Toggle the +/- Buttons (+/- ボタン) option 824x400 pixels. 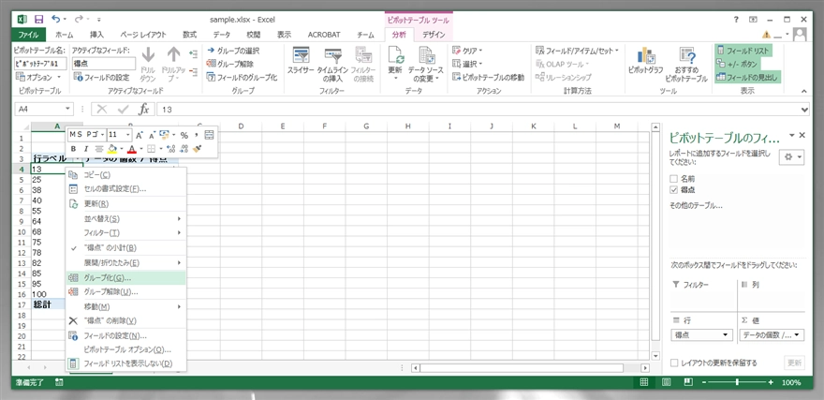click(x=737, y=64)
